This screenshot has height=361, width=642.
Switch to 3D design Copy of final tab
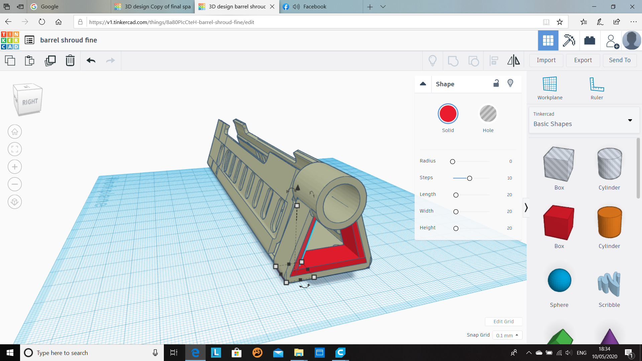153,7
